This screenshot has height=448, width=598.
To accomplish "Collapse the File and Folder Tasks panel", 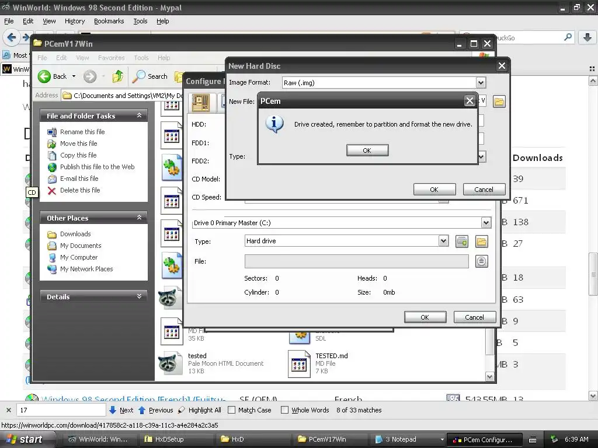I will 139,116.
